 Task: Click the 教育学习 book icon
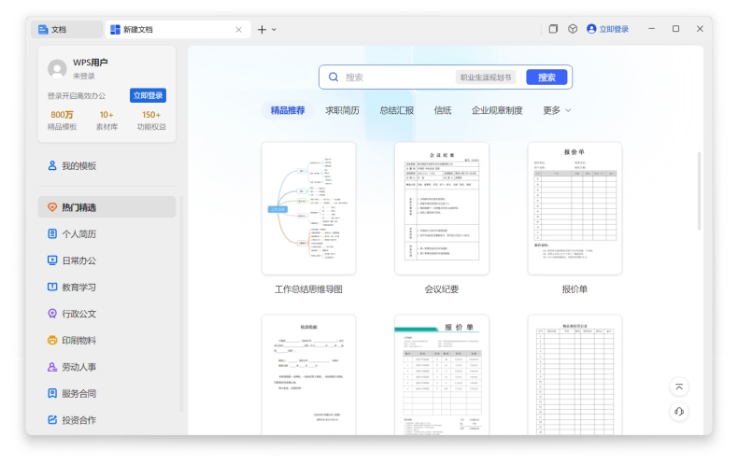pos(52,287)
